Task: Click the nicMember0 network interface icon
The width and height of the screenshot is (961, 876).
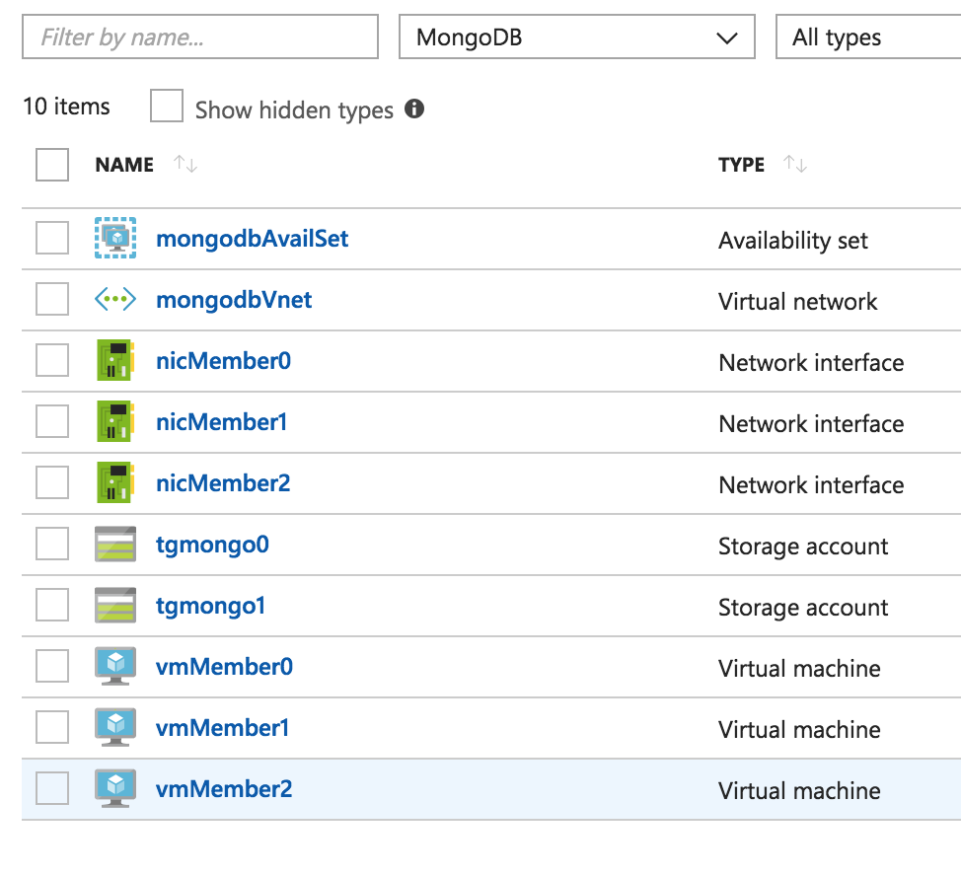Action: click(115, 360)
